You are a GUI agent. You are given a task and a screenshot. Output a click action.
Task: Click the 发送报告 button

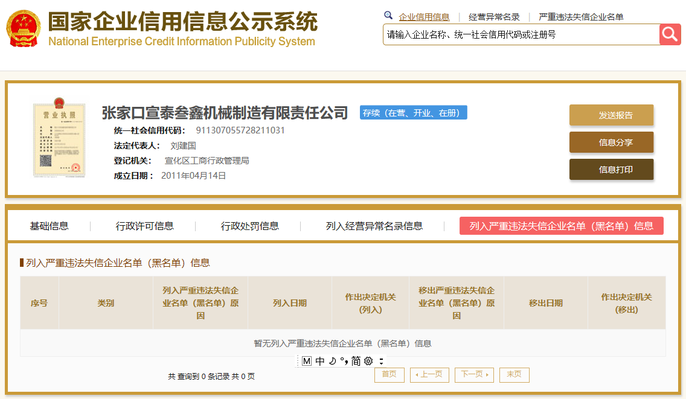[x=611, y=115]
